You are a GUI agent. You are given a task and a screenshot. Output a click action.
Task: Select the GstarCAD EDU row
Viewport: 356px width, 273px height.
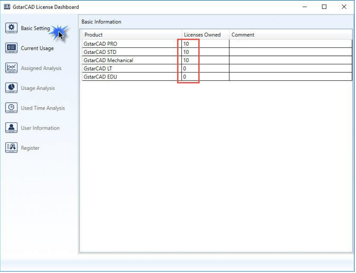pyautogui.click(x=217, y=76)
